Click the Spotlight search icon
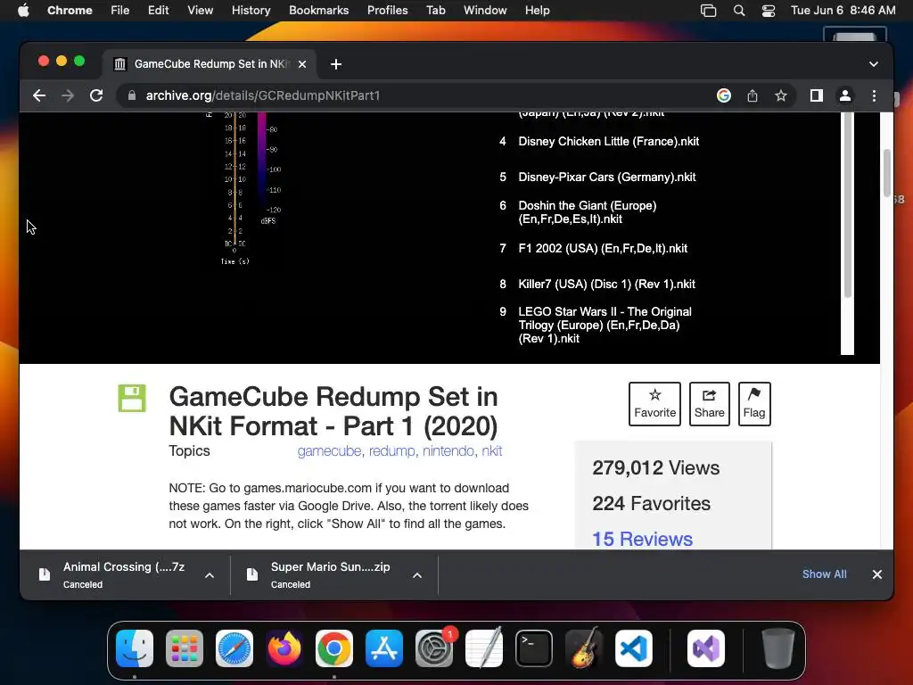This screenshot has height=685, width=913. click(739, 11)
